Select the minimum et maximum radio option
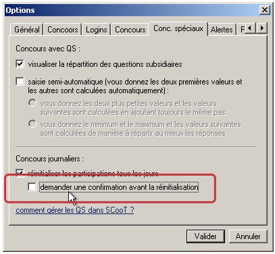This screenshot has width=275, height=254. click(32, 124)
